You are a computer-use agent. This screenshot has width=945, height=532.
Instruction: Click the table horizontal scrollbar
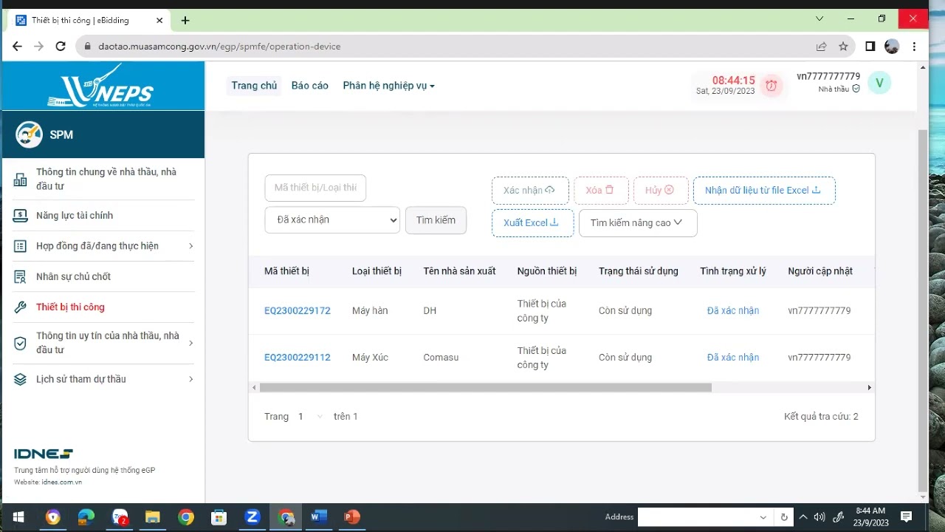(x=485, y=387)
